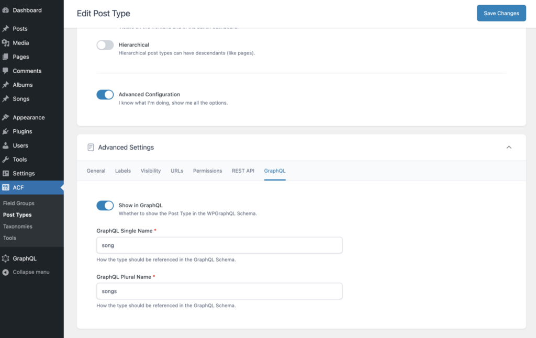Select the Labels tab
Viewport: 536px width, 338px height.
point(123,171)
